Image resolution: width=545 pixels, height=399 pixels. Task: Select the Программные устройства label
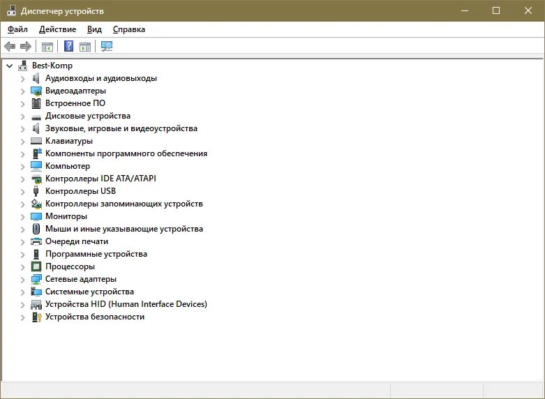[x=96, y=254]
